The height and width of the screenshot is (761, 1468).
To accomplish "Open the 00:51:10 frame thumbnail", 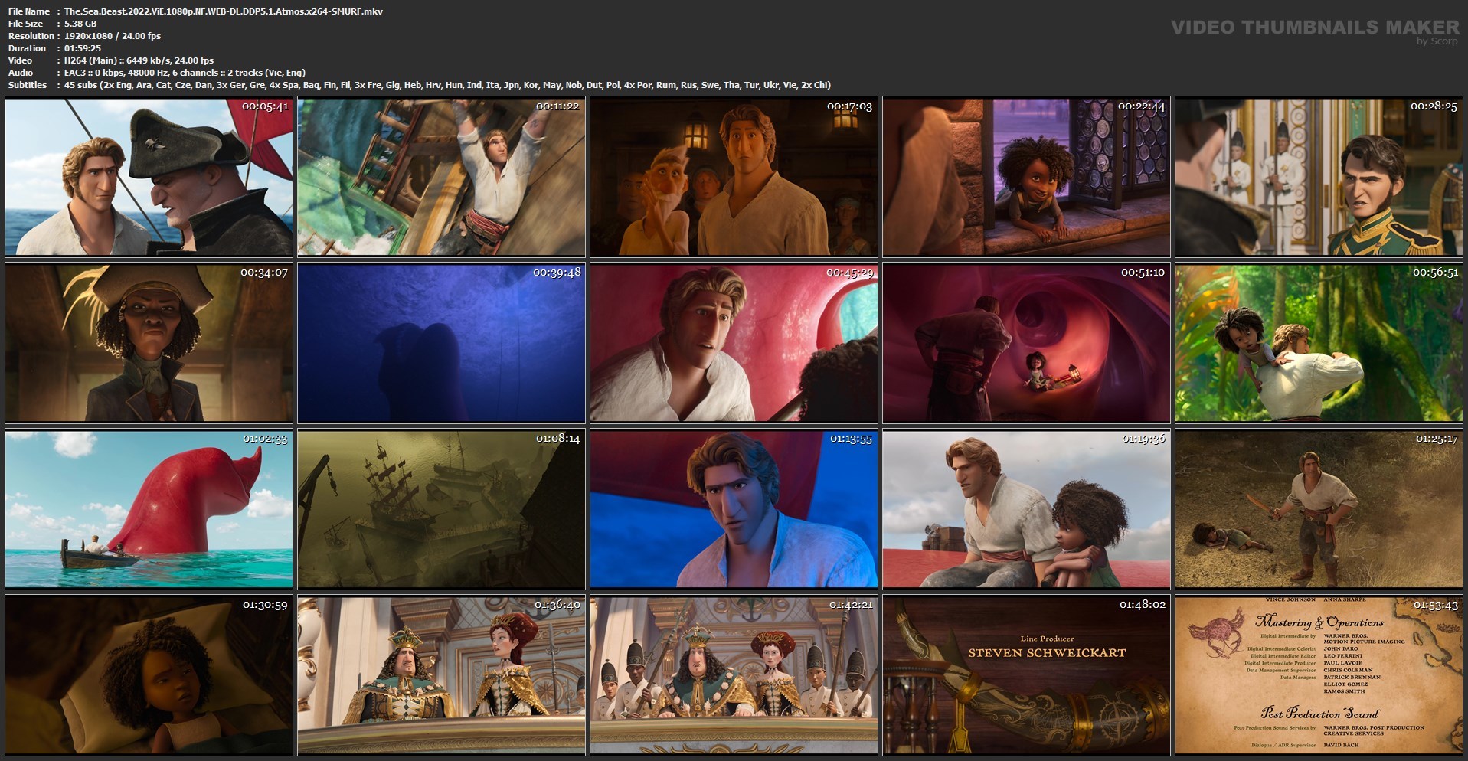I will coord(1026,343).
